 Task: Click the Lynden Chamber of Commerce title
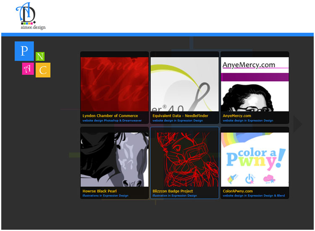tap(110, 115)
